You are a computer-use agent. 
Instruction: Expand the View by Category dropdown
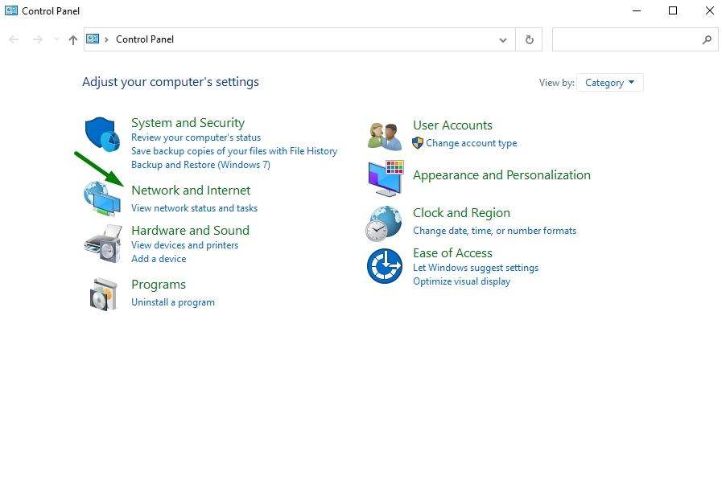coord(610,83)
